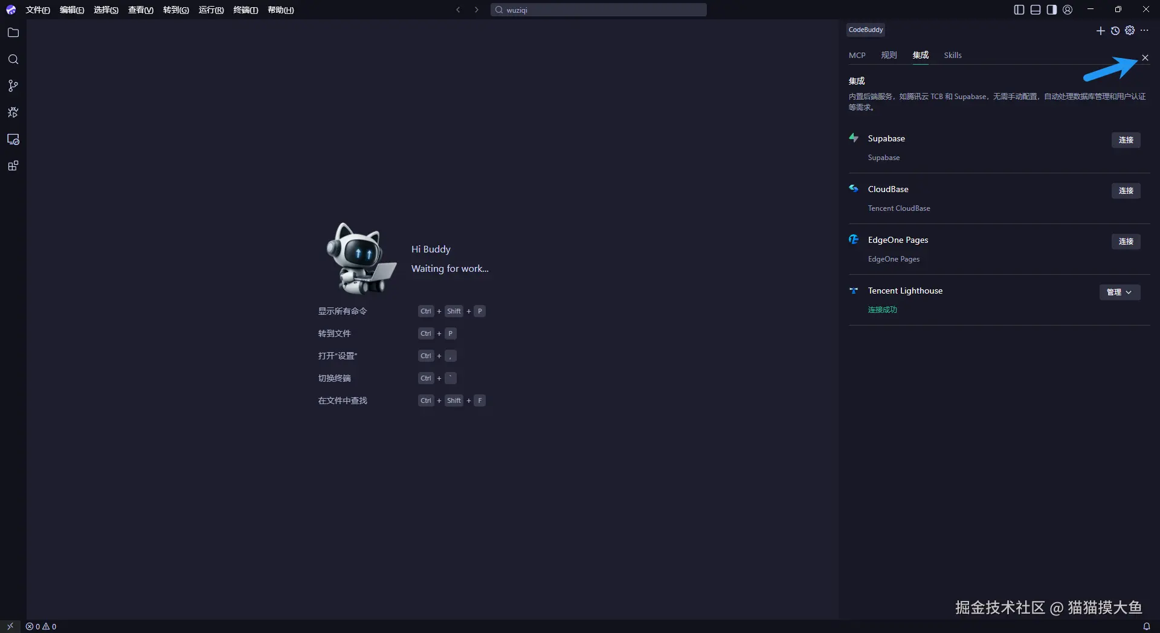Click the Supabase logo icon

click(x=854, y=138)
